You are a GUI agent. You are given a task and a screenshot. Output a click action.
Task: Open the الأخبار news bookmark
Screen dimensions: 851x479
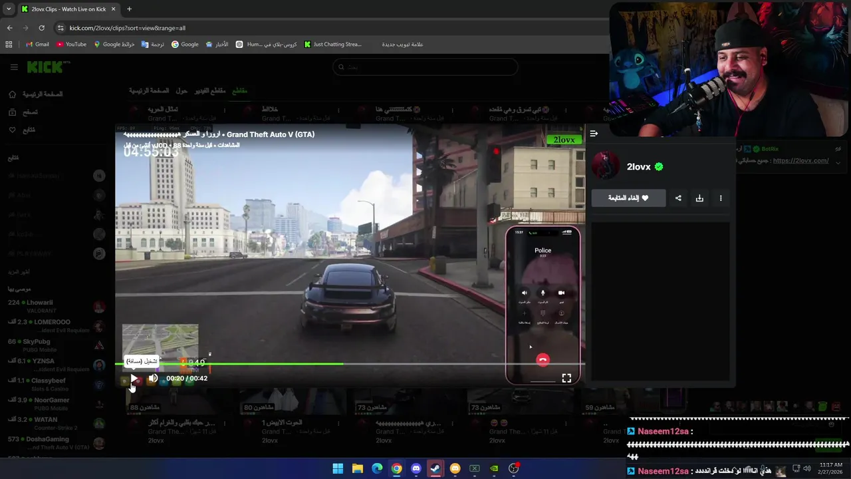[x=217, y=45]
